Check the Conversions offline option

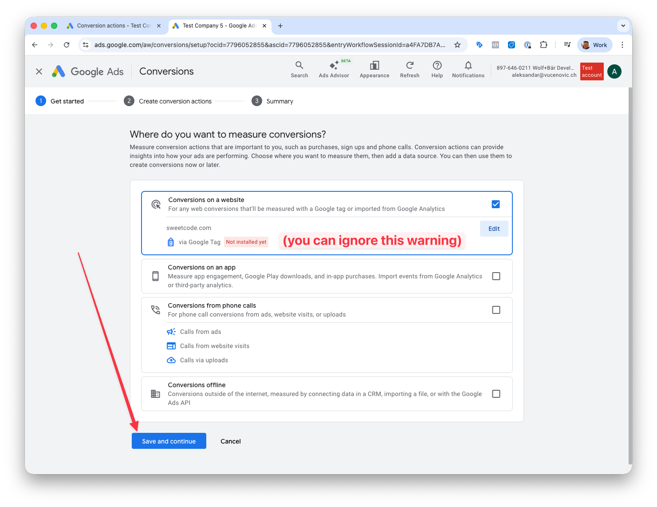coord(496,393)
